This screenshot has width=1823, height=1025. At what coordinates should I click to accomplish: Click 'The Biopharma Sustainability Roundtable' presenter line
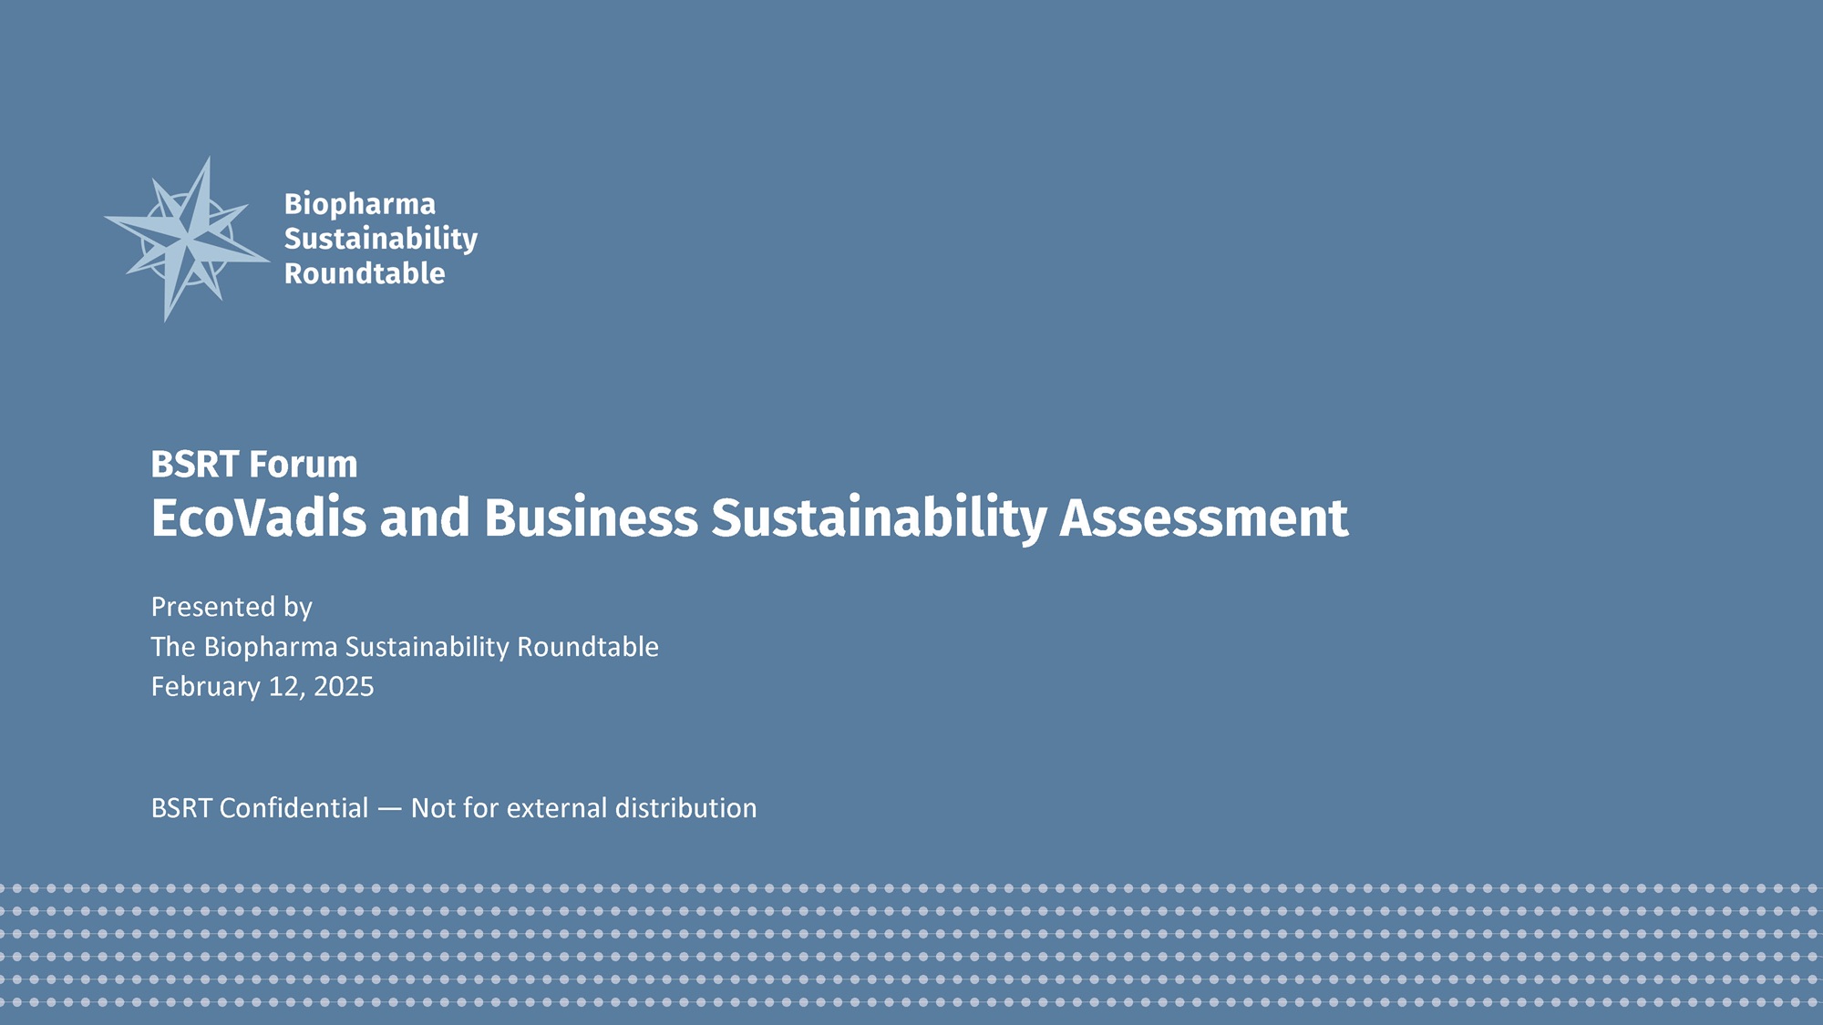coord(407,649)
